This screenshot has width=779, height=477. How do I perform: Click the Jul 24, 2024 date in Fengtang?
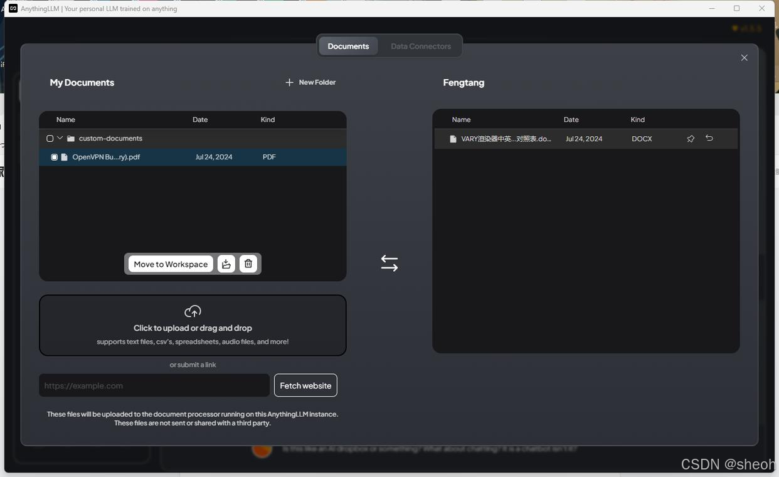pyautogui.click(x=584, y=139)
